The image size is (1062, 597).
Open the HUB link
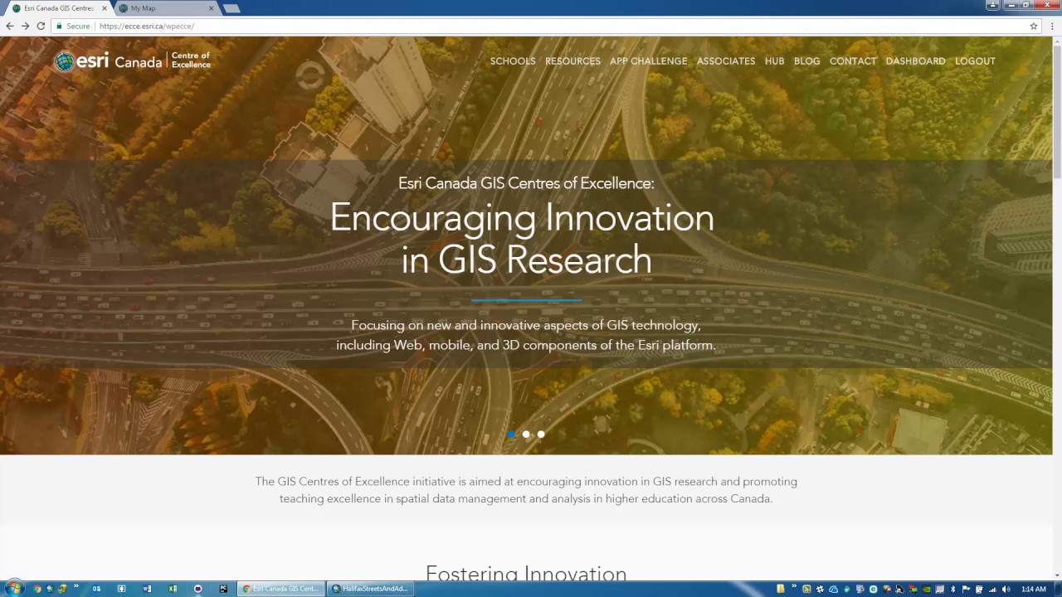pos(775,61)
